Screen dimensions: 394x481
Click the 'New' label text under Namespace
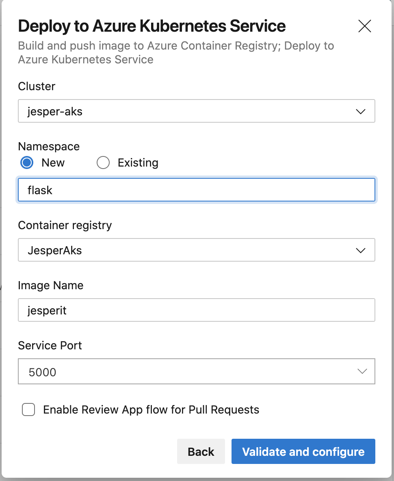[x=53, y=163]
